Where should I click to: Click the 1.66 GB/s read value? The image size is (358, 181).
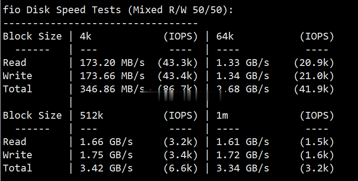point(106,142)
